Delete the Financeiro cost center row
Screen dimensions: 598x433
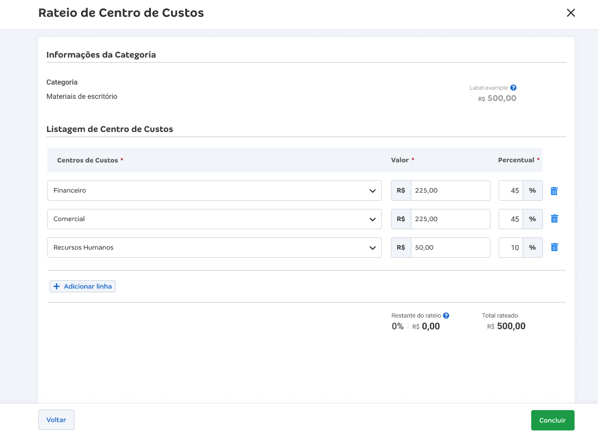(x=554, y=191)
